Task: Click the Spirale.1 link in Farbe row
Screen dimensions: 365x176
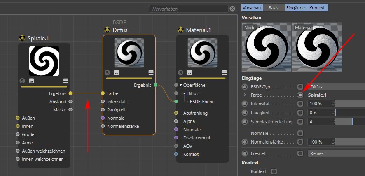Action: tap(318, 95)
